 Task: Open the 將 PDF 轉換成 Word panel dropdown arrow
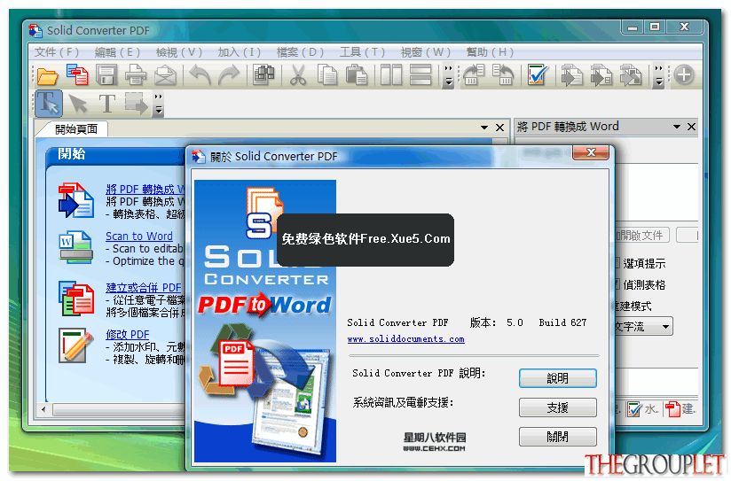[677, 127]
